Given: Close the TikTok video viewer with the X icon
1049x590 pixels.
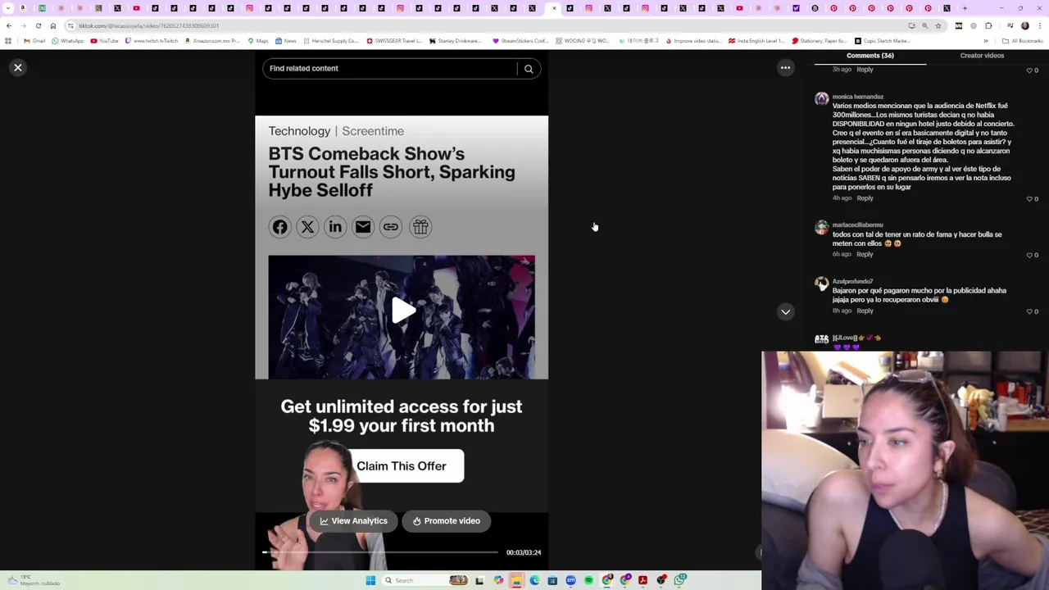Looking at the screenshot, I should [x=18, y=68].
